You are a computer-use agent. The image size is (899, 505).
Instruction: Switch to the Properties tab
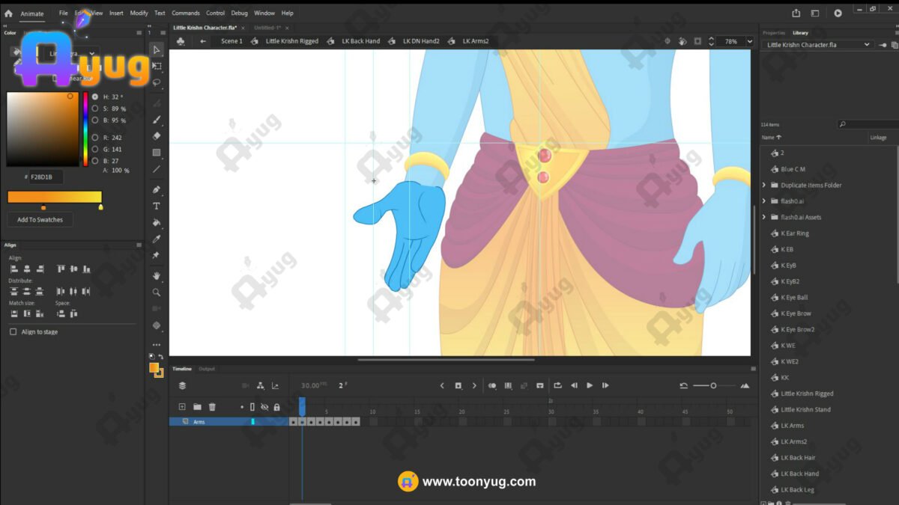coord(774,33)
